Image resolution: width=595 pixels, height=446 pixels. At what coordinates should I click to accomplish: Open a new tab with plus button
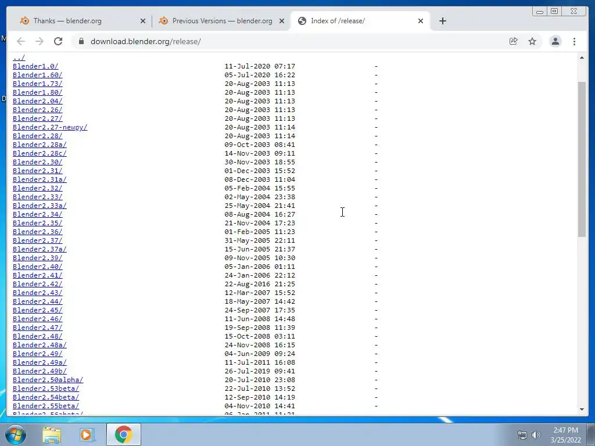[442, 21]
